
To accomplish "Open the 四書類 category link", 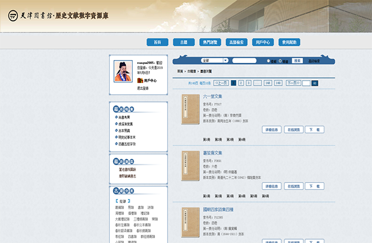I will [x=132, y=237].
